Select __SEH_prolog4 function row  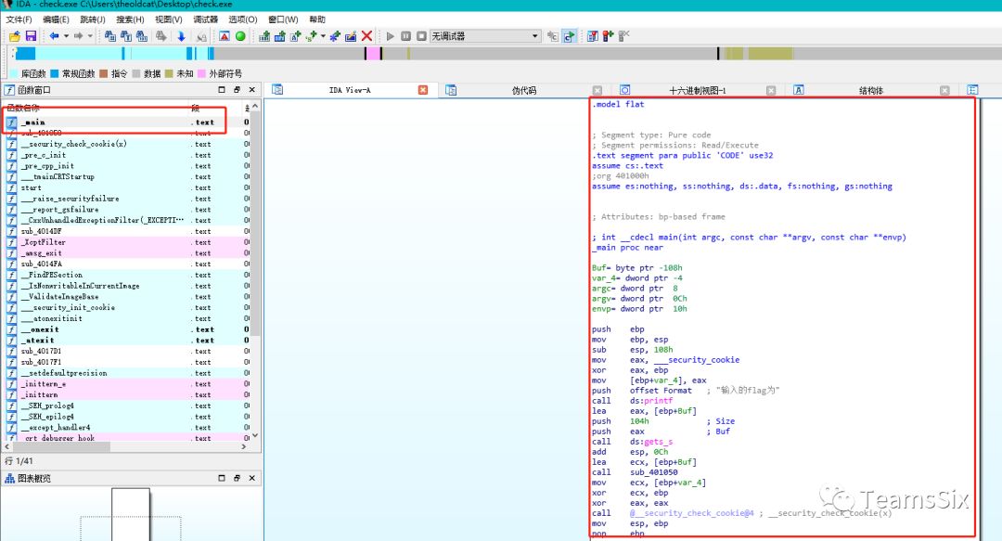click(x=128, y=406)
